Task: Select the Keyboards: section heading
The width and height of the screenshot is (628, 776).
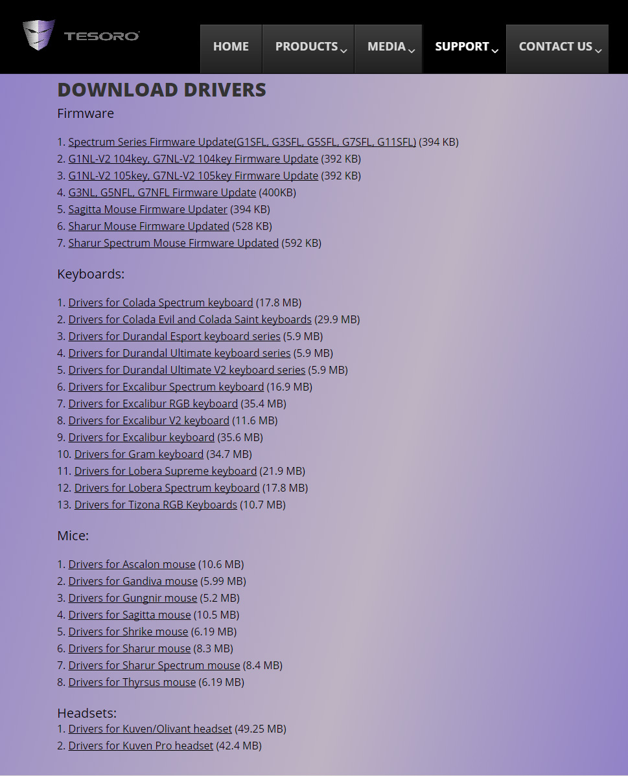Action: (x=91, y=274)
